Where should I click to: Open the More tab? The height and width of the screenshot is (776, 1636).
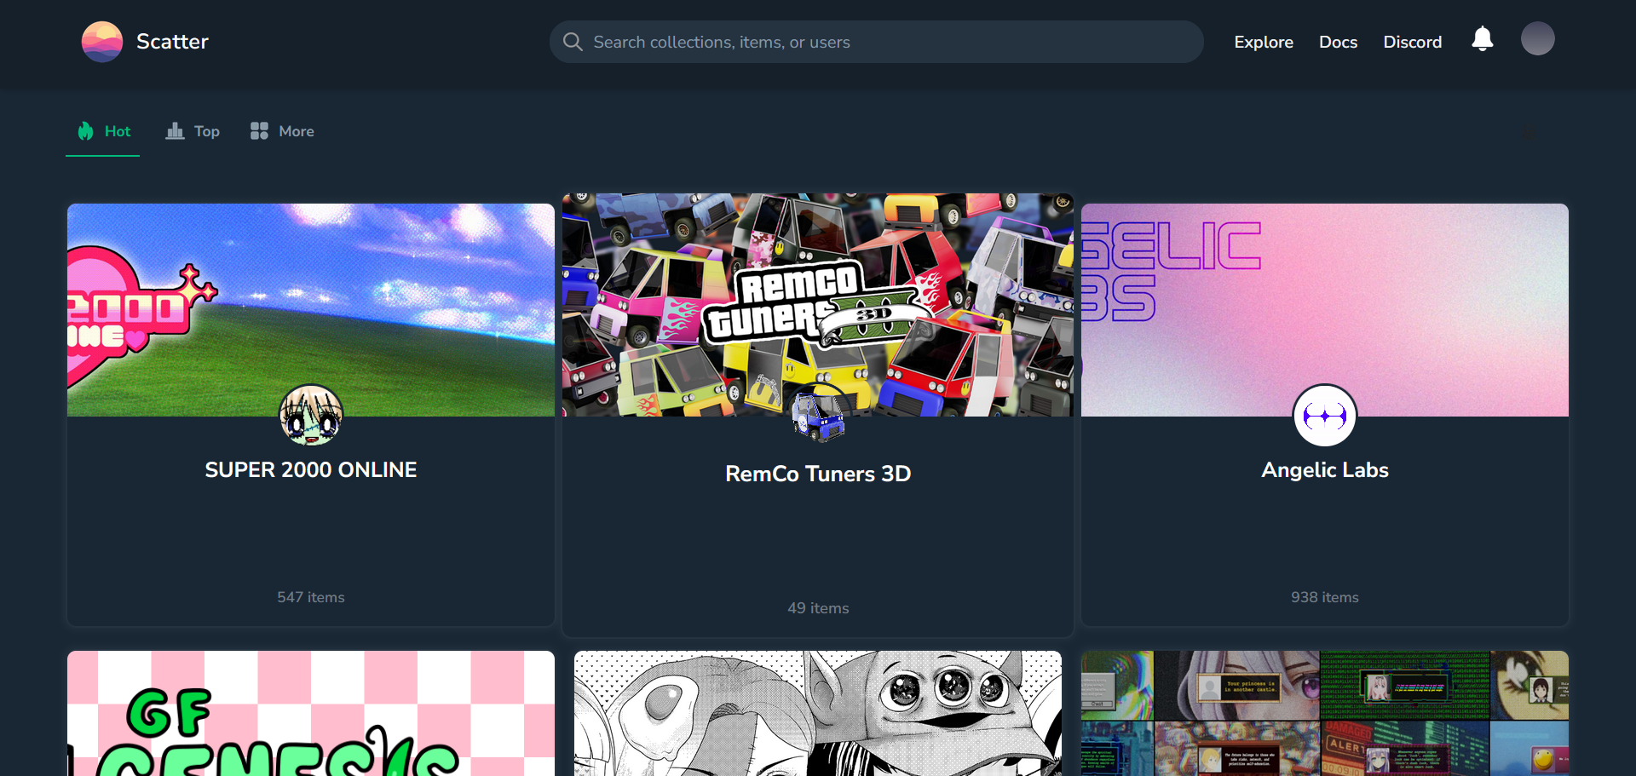282,131
